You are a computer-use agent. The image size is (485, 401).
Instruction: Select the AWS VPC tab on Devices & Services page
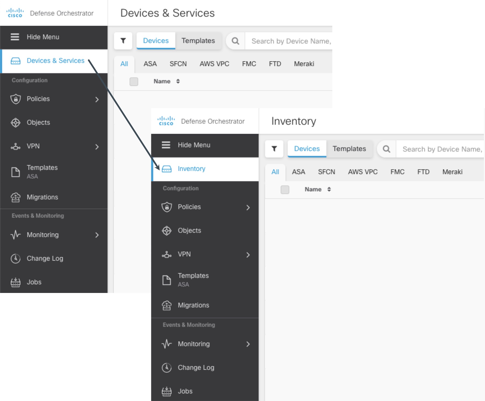pos(214,64)
